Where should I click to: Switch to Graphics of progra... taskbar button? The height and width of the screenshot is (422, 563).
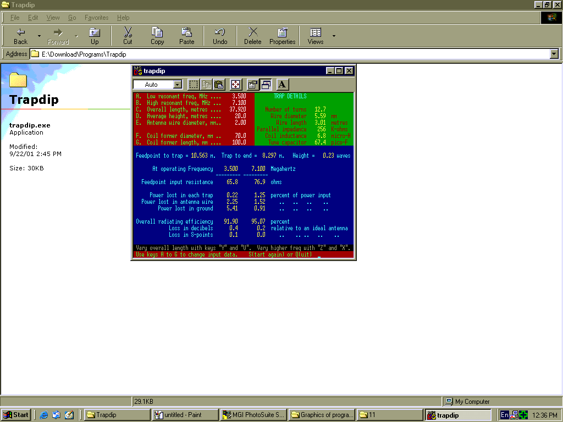tap(322, 415)
